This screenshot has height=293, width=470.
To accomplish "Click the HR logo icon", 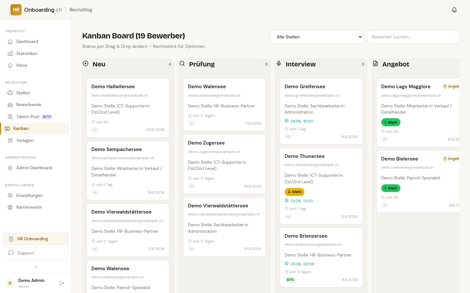I will click(16, 10).
